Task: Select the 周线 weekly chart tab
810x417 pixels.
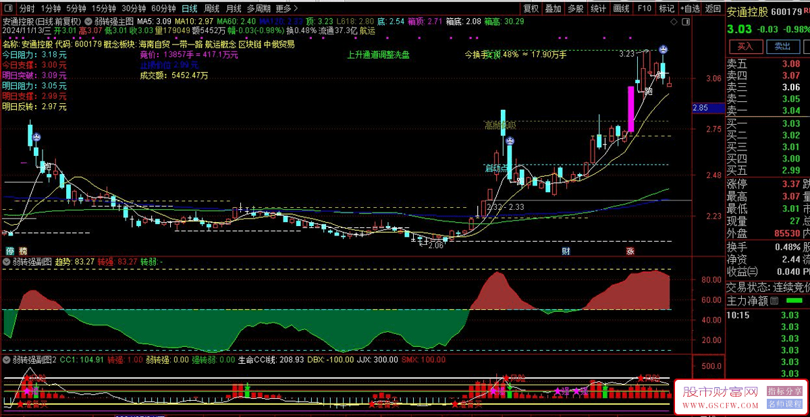Action: click(212, 9)
